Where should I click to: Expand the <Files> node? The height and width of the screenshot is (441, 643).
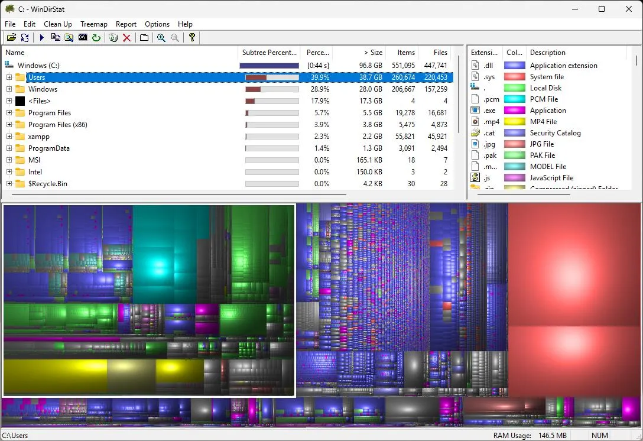point(9,101)
